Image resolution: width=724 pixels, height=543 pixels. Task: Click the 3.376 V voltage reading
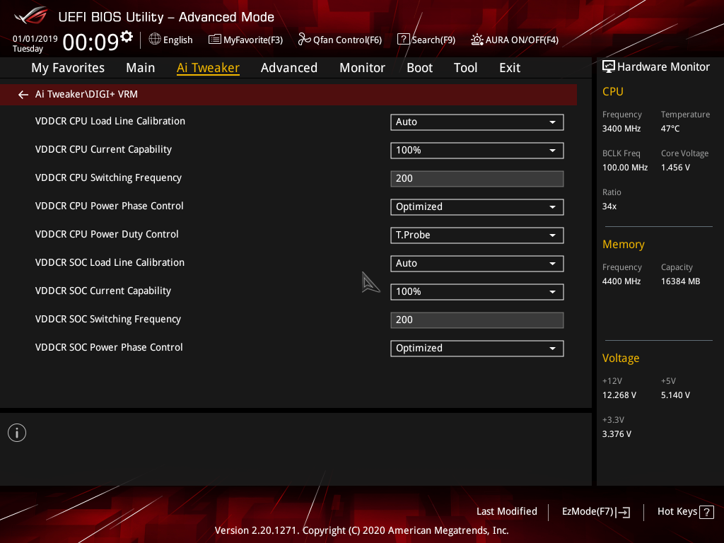617,434
